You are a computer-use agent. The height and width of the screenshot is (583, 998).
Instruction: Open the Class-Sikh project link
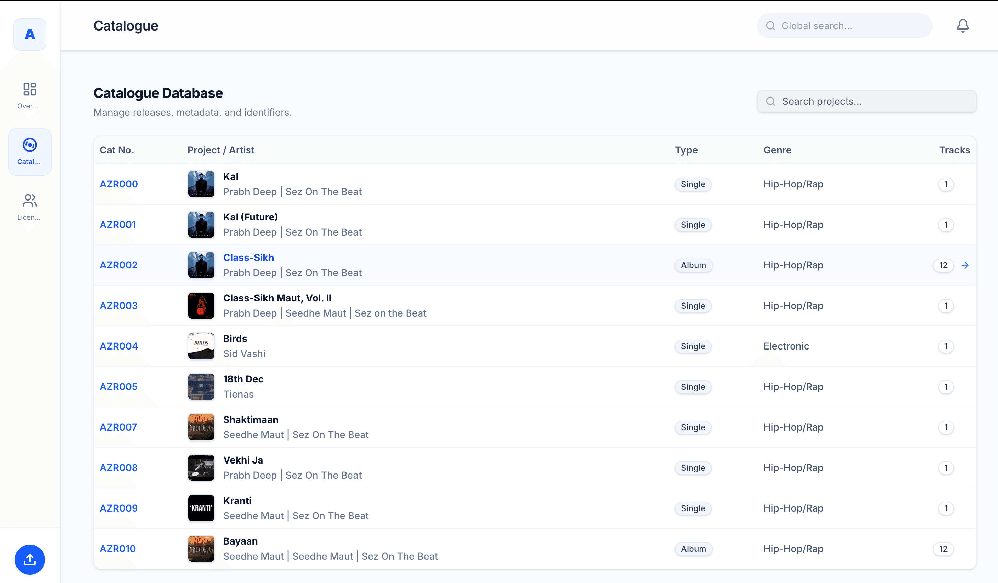(248, 258)
